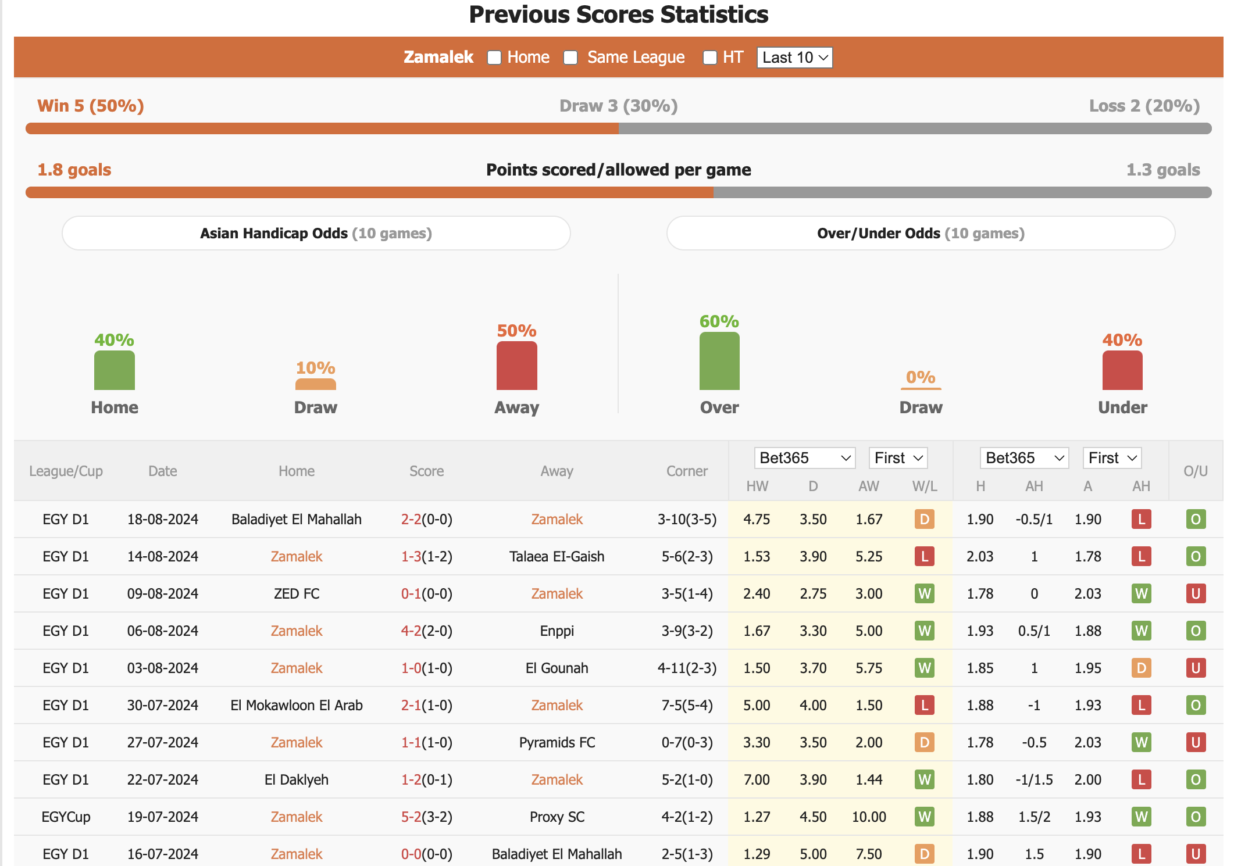This screenshot has width=1234, height=866.
Task: Click El Daklyeh team name
Action: 297,779
